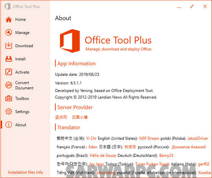Viewport: 212px width, 178px height.
Task: Open translator link NEP Dream
Action: click(149, 138)
